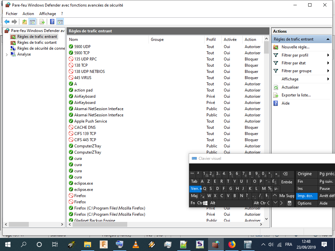Screen dimensions: 335x251
Task: Click Exporter la liste... action
Action: coord(296,95)
